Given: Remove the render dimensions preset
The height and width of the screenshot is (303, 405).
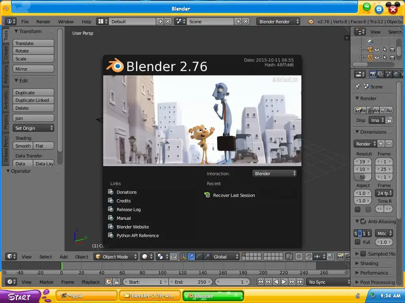Looking at the screenshot, I should coord(389,144).
